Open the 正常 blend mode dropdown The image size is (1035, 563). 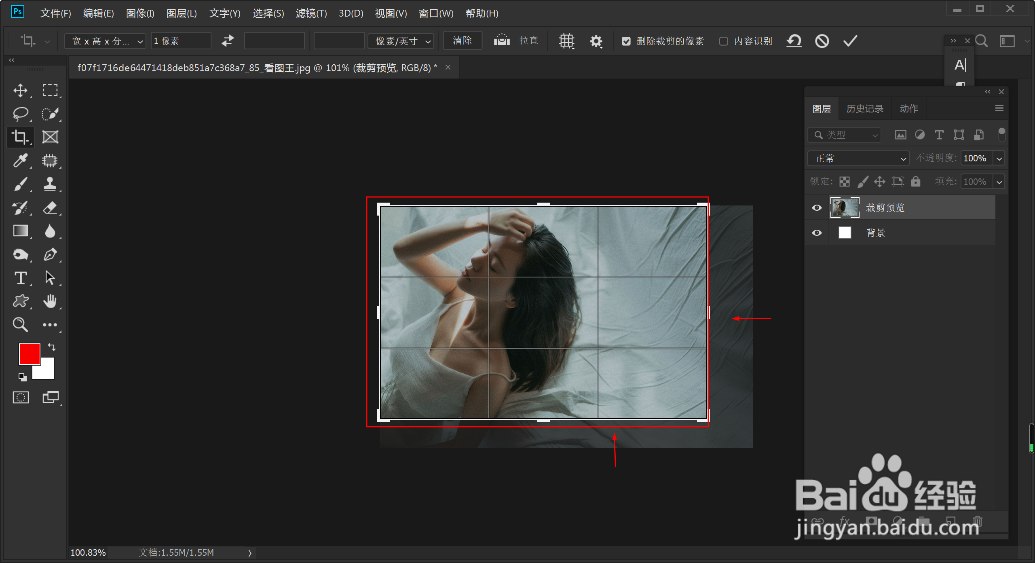coord(858,159)
